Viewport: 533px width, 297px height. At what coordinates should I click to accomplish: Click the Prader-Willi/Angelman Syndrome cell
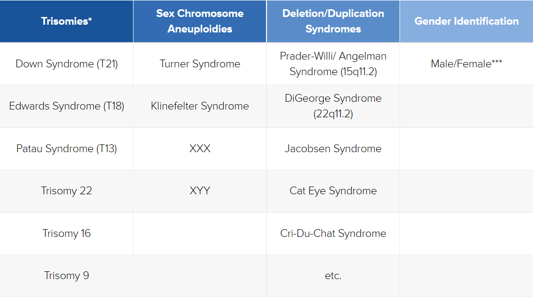pyautogui.click(x=333, y=64)
